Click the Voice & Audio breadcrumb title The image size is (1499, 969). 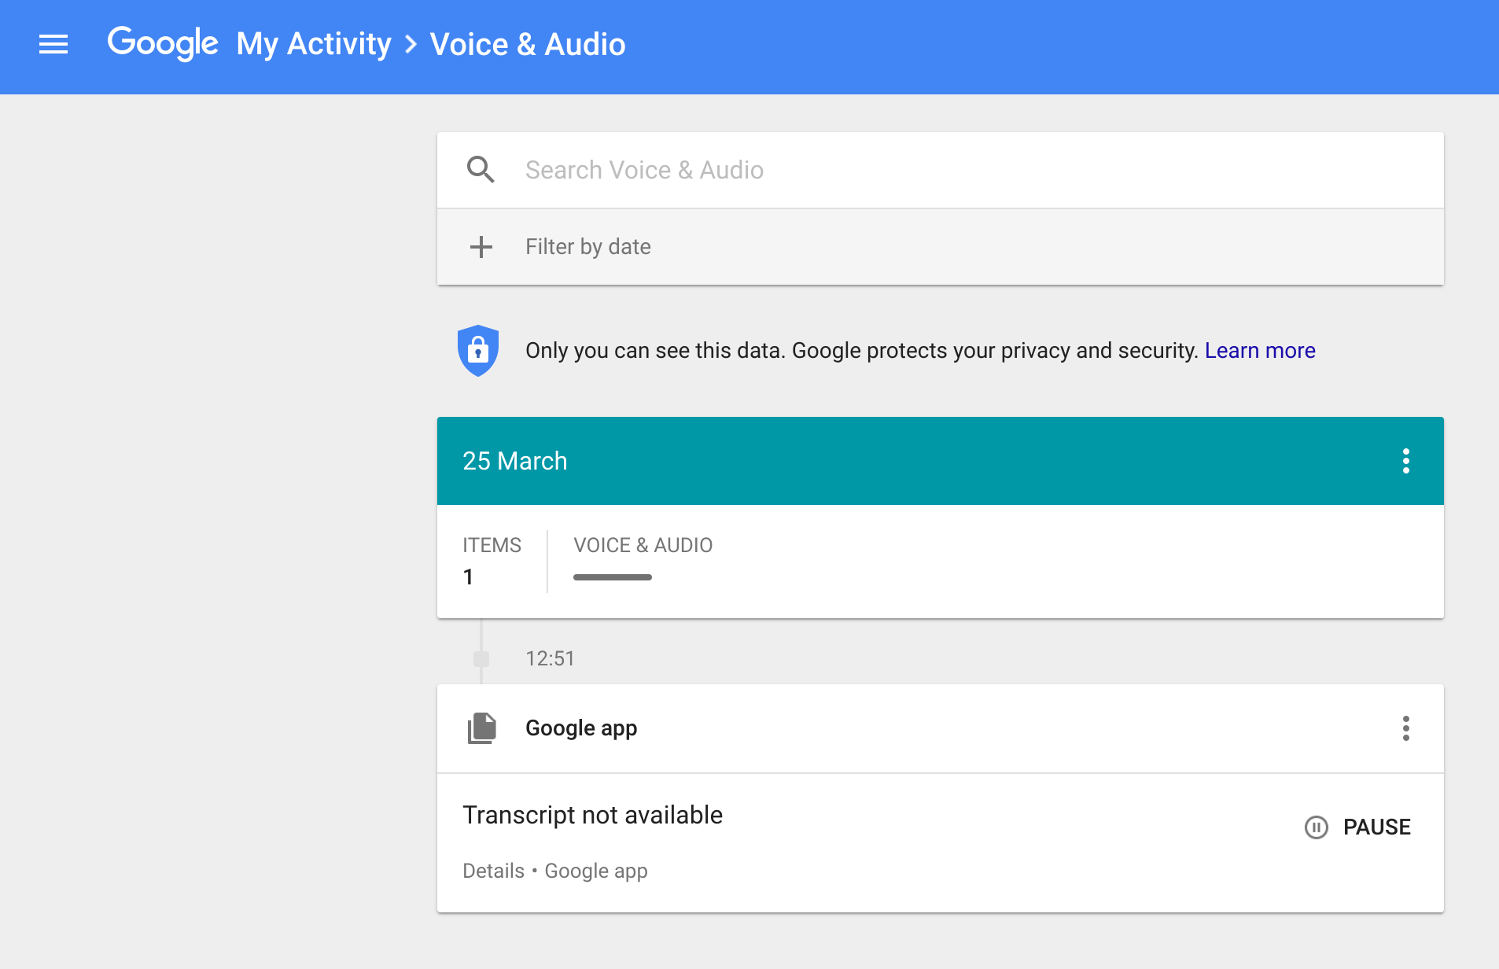coord(528,45)
